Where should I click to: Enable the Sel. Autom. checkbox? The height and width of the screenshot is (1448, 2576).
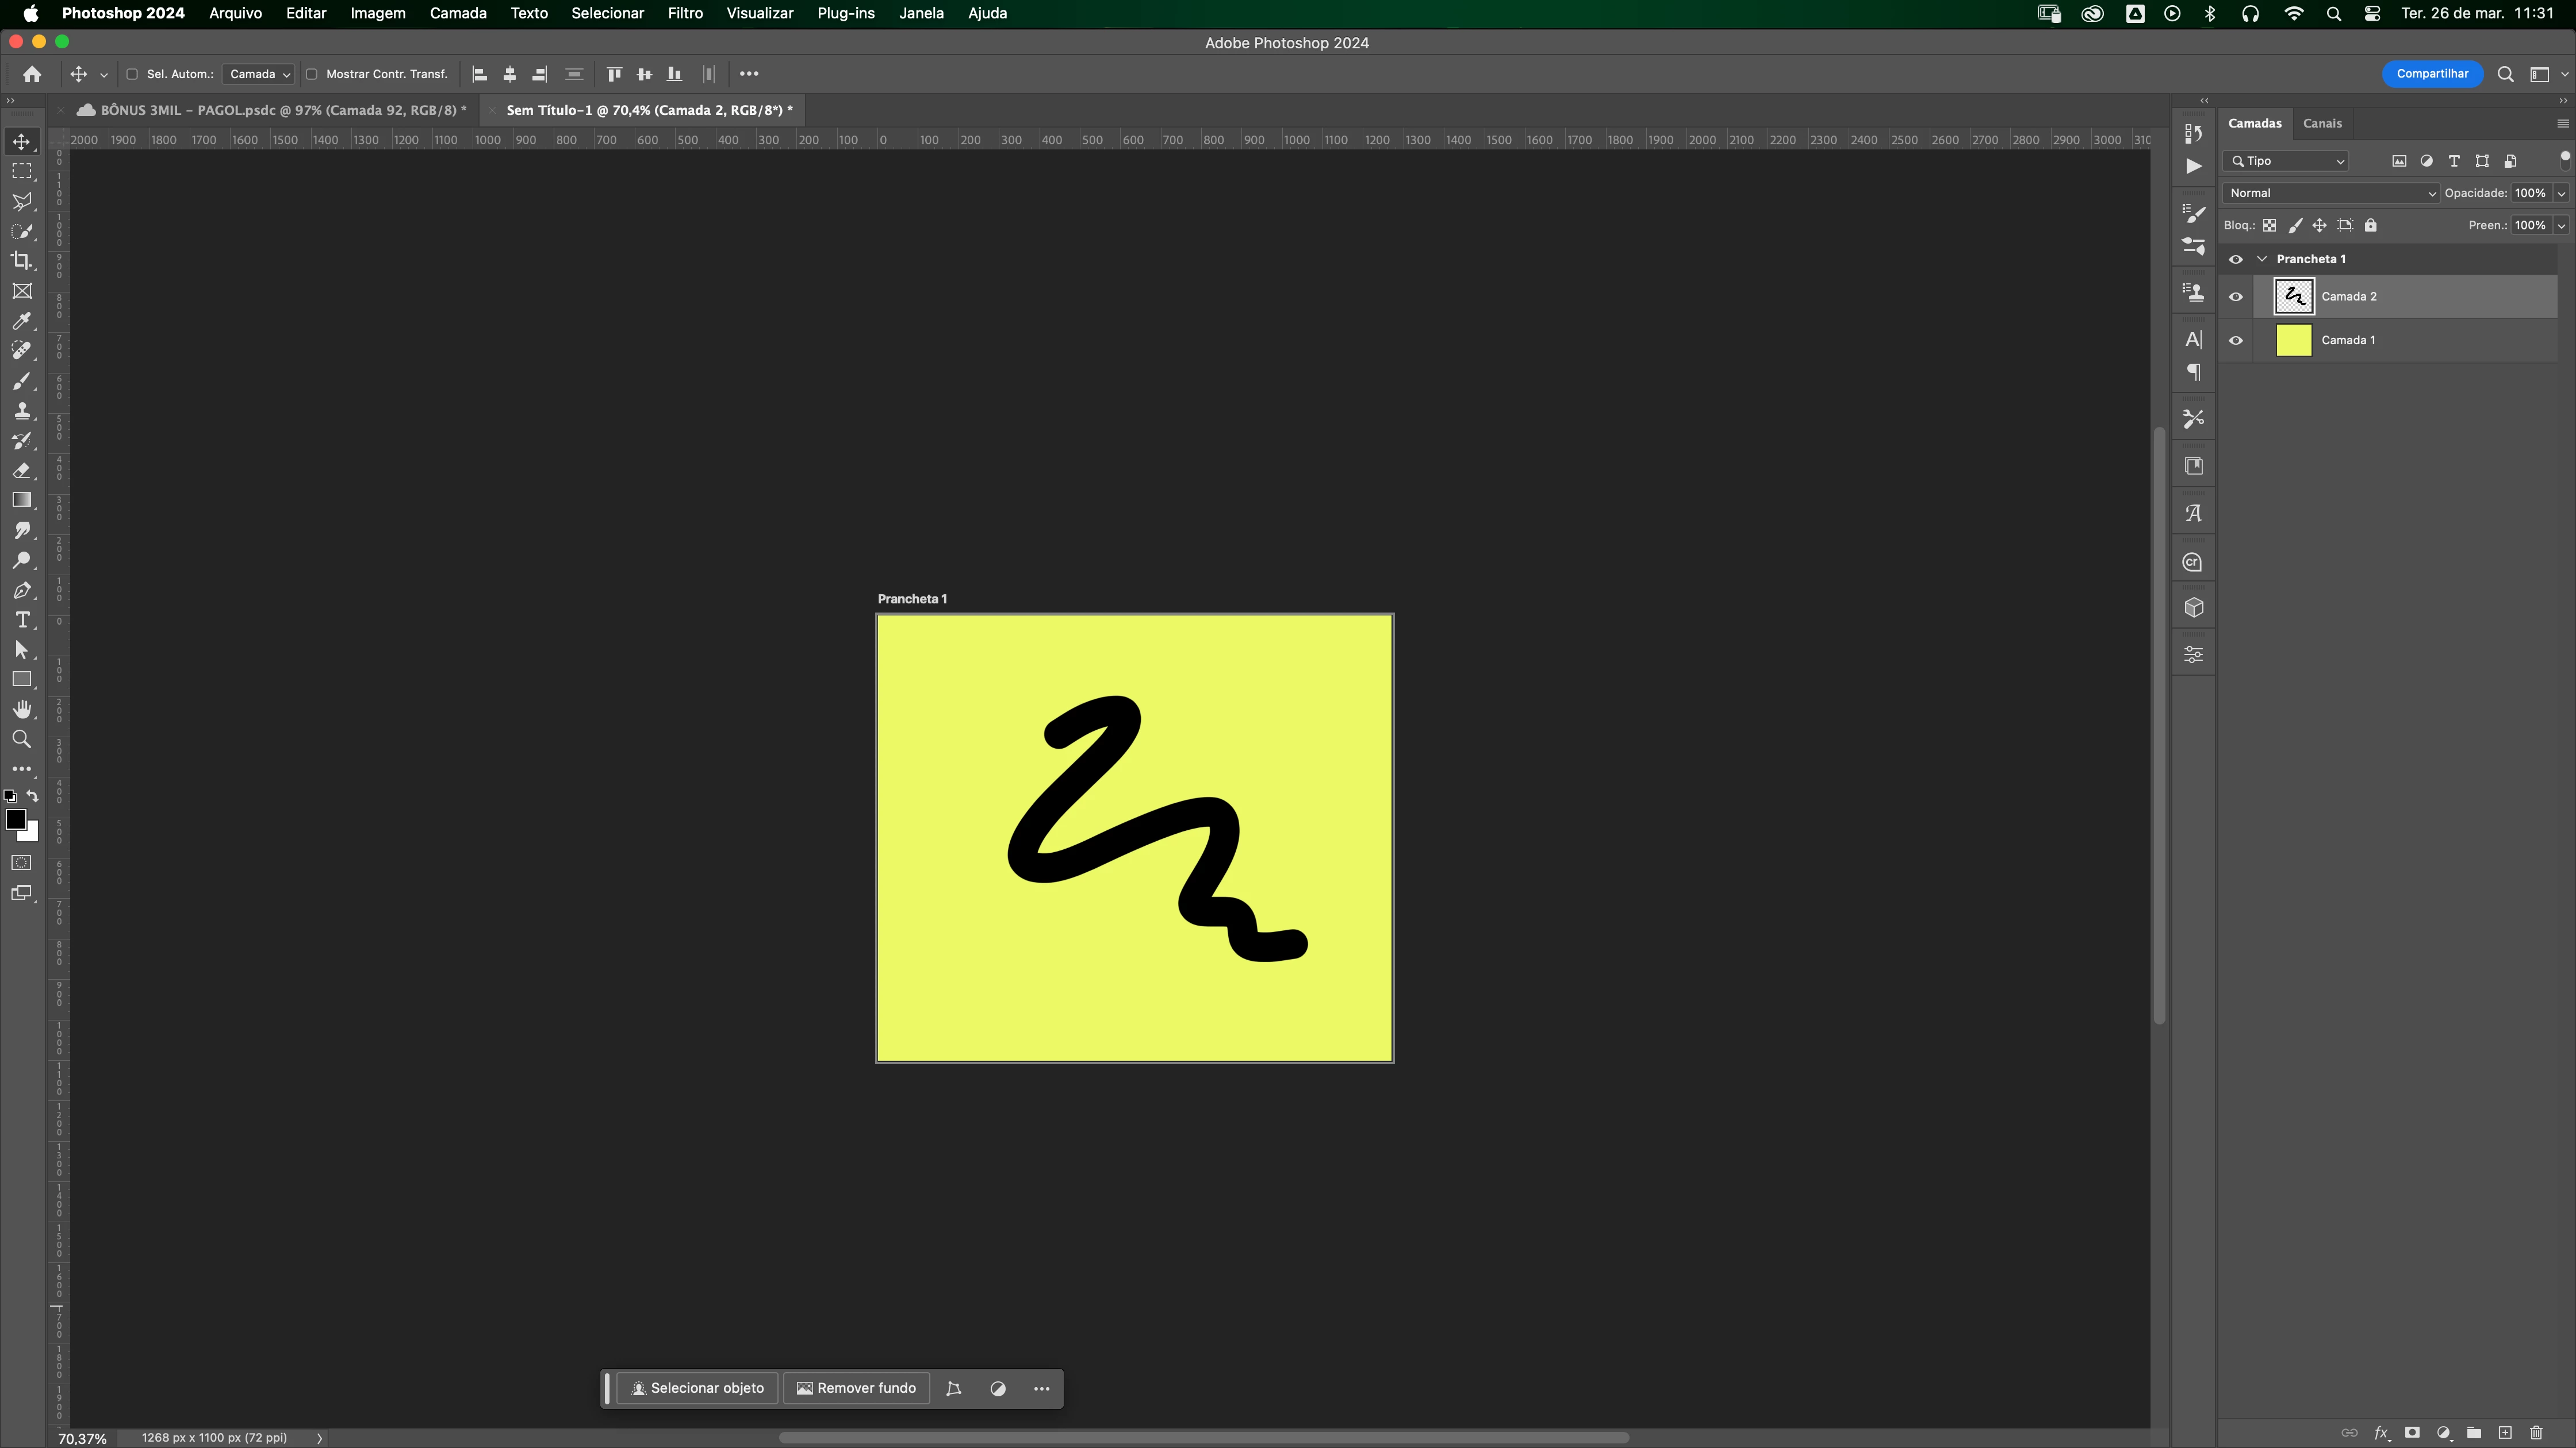point(132,74)
